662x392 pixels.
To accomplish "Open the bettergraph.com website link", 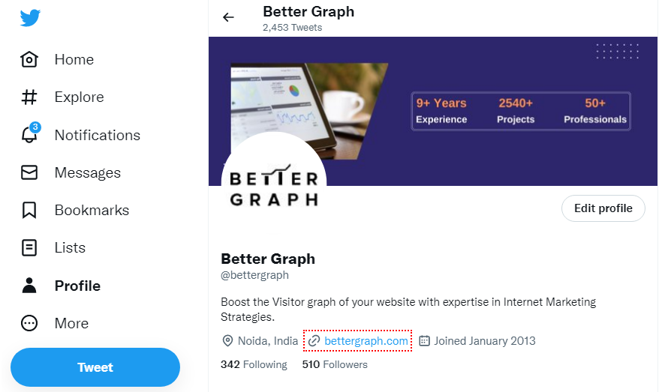I will (366, 341).
